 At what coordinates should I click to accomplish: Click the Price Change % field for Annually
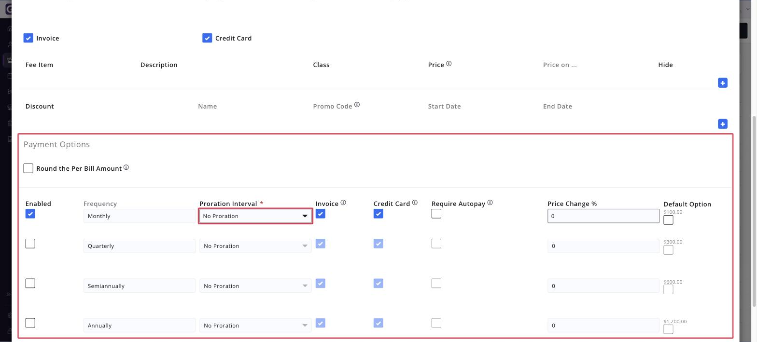603,325
